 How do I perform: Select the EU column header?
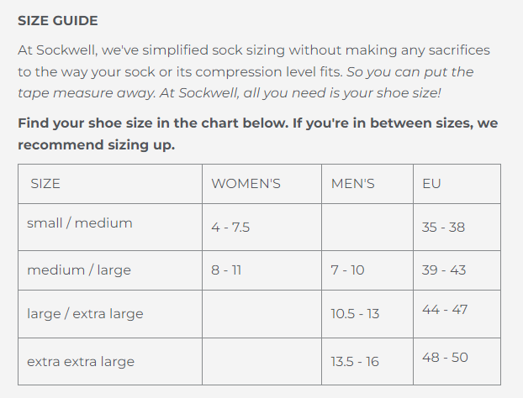click(x=431, y=183)
